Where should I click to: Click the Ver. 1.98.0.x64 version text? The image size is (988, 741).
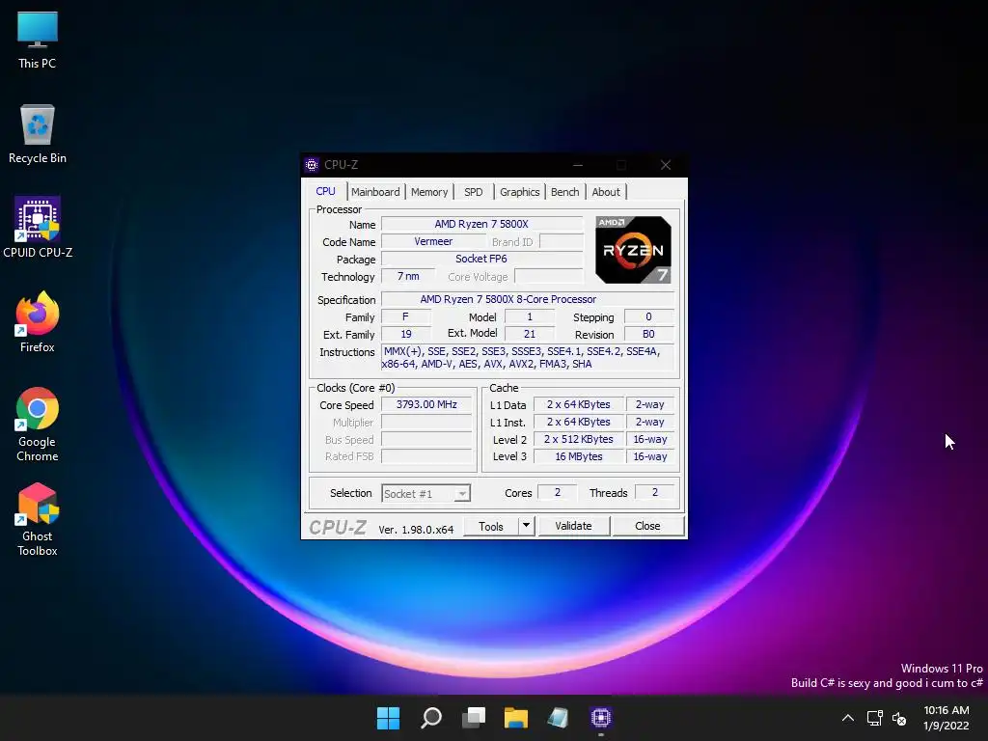pos(416,530)
